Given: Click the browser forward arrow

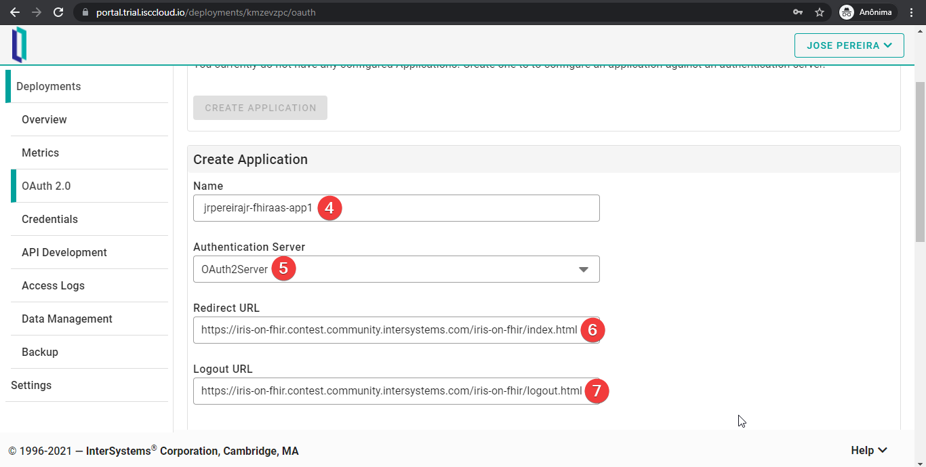Looking at the screenshot, I should click(x=37, y=12).
